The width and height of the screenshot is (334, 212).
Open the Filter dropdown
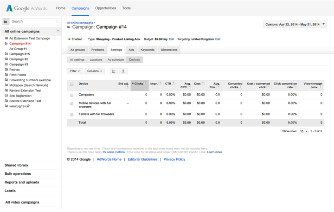75,71
